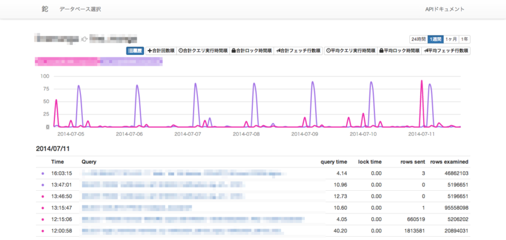Select the 1年 time range
The width and height of the screenshot is (506, 240).
click(465, 39)
